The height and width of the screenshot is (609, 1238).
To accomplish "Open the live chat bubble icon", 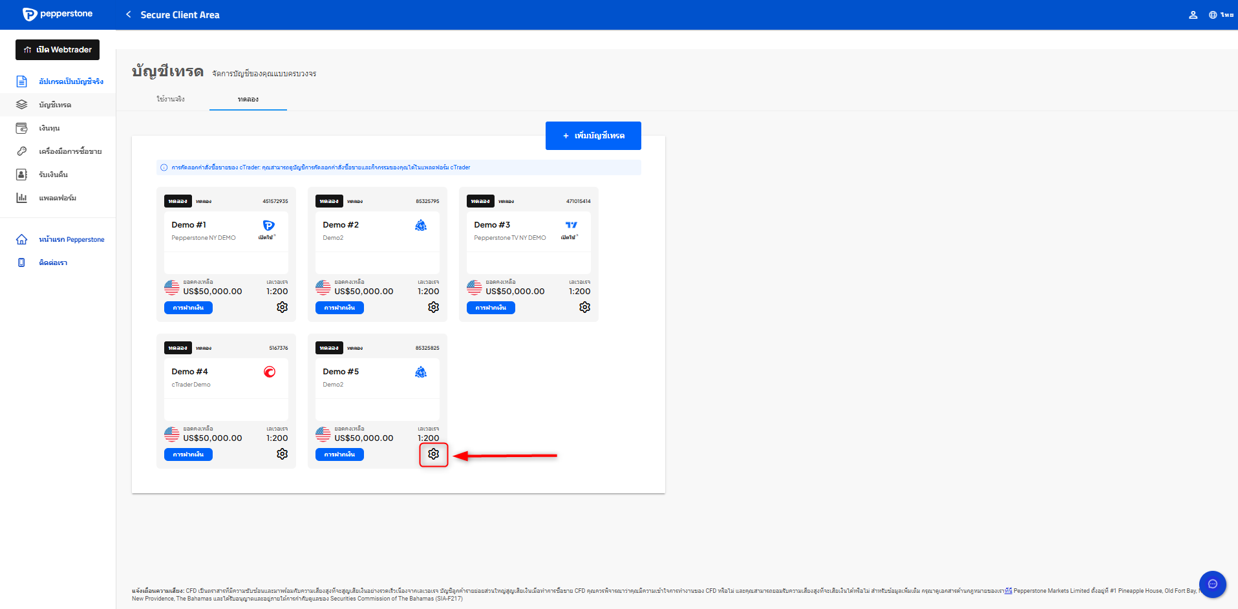I will tap(1212, 584).
